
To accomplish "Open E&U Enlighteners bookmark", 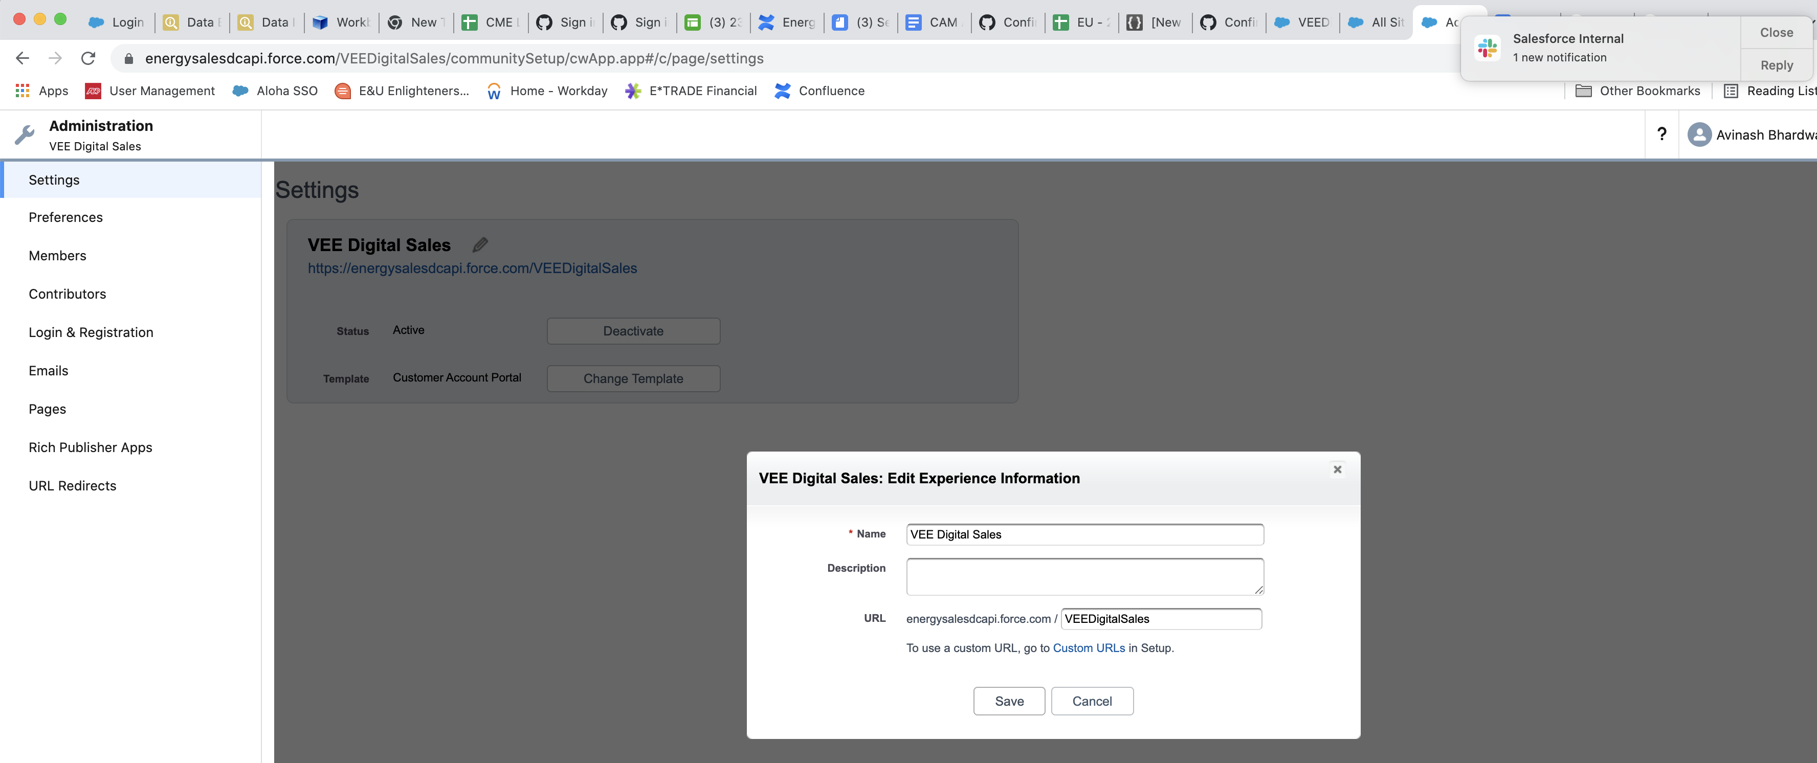I will pos(402,91).
